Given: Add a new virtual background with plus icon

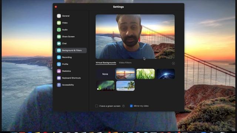Looking at the screenshot, I should tap(173, 63).
